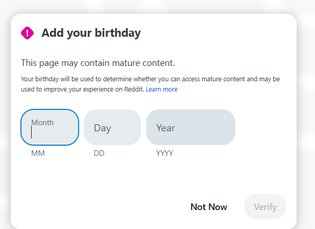Click the mature content warning sentence
Viewport: 315px width, 229px height.
point(98,63)
